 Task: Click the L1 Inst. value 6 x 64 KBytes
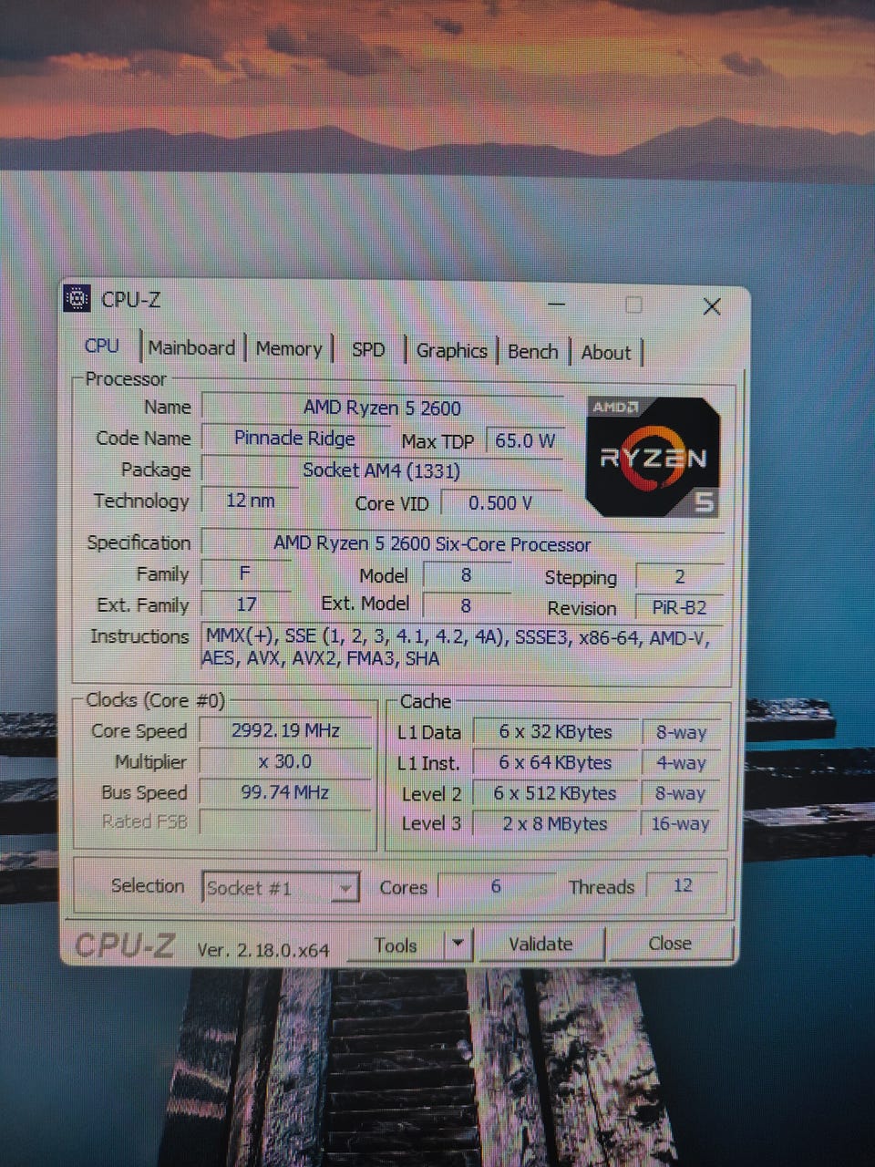coord(555,763)
